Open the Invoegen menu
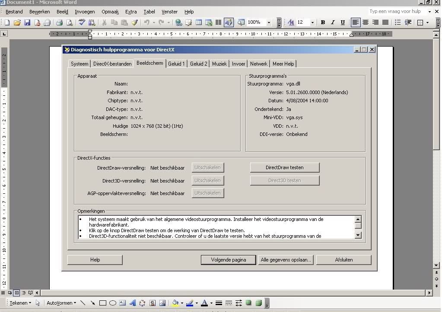 pos(85,12)
